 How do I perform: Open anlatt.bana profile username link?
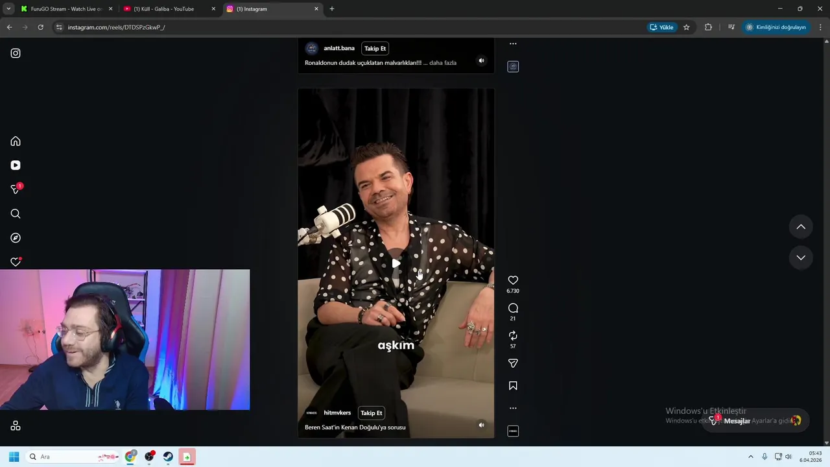click(339, 48)
